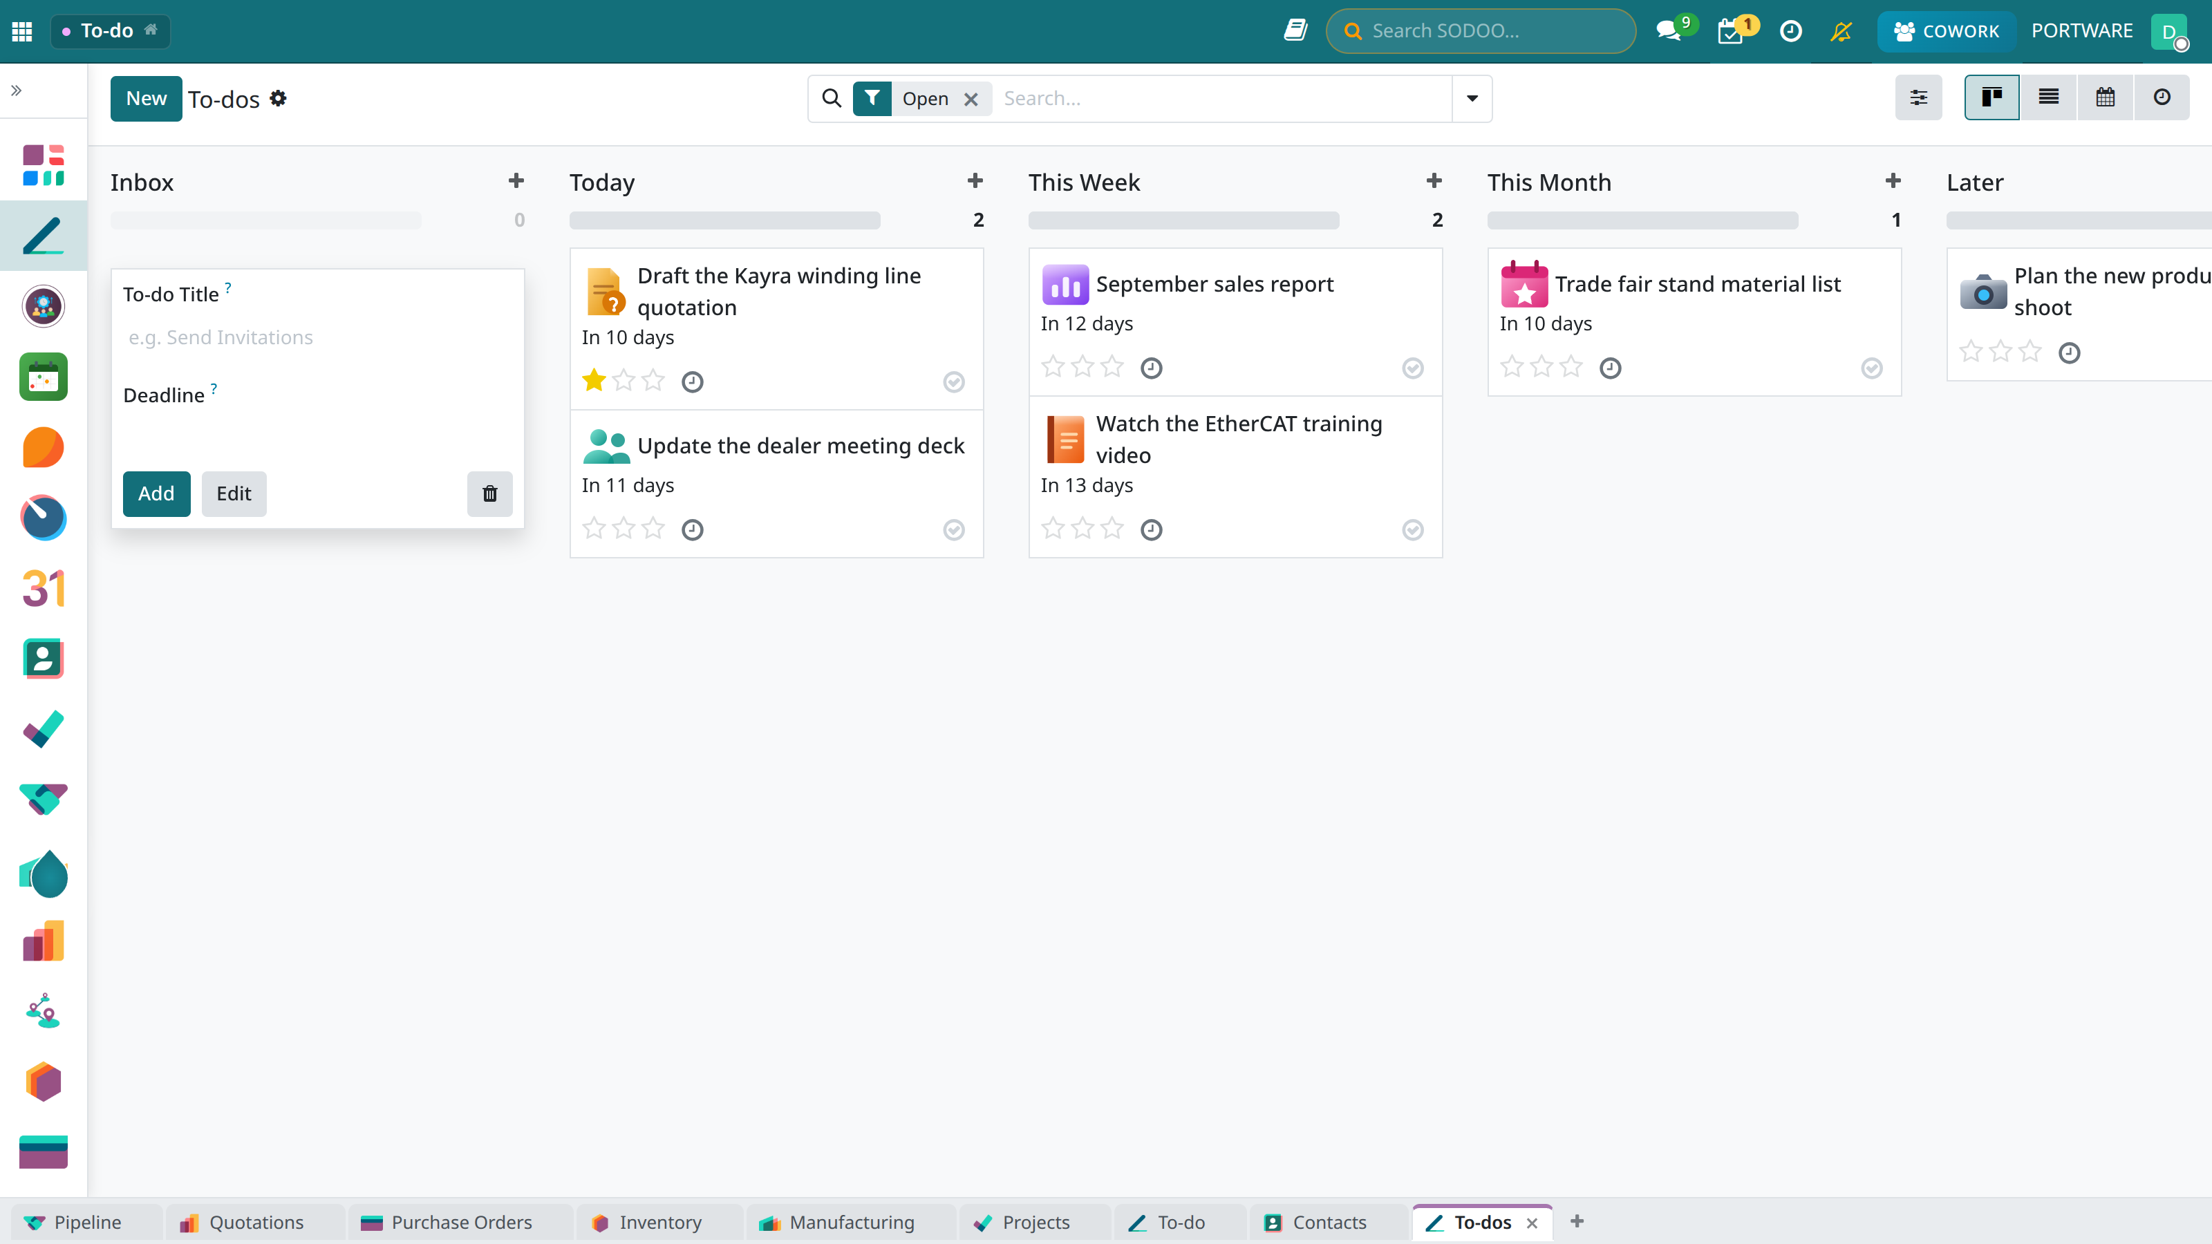Viewport: 2212px width, 1244px height.
Task: Open the To-do breadcrumb menu in top bar
Action: [x=110, y=31]
